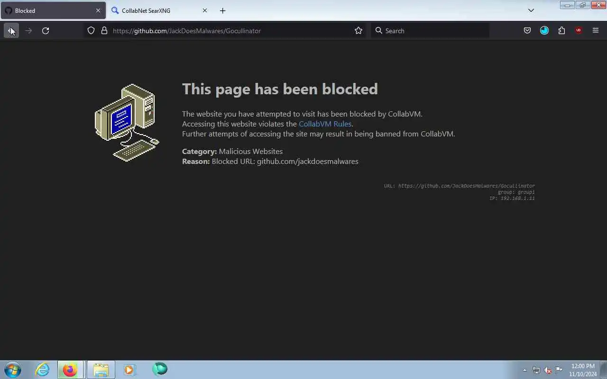The height and width of the screenshot is (379, 607).
Task: Click the padlock site info icon
Action: (x=104, y=31)
